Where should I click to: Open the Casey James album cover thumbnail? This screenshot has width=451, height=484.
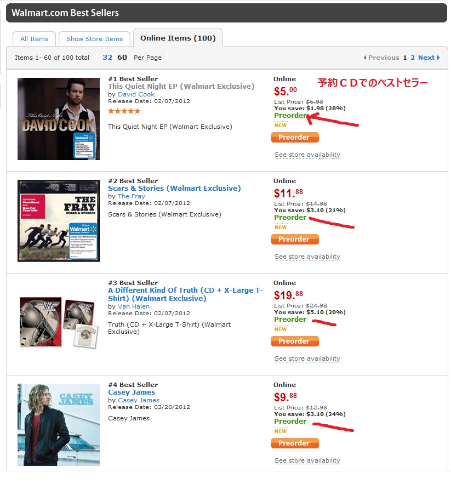click(59, 425)
